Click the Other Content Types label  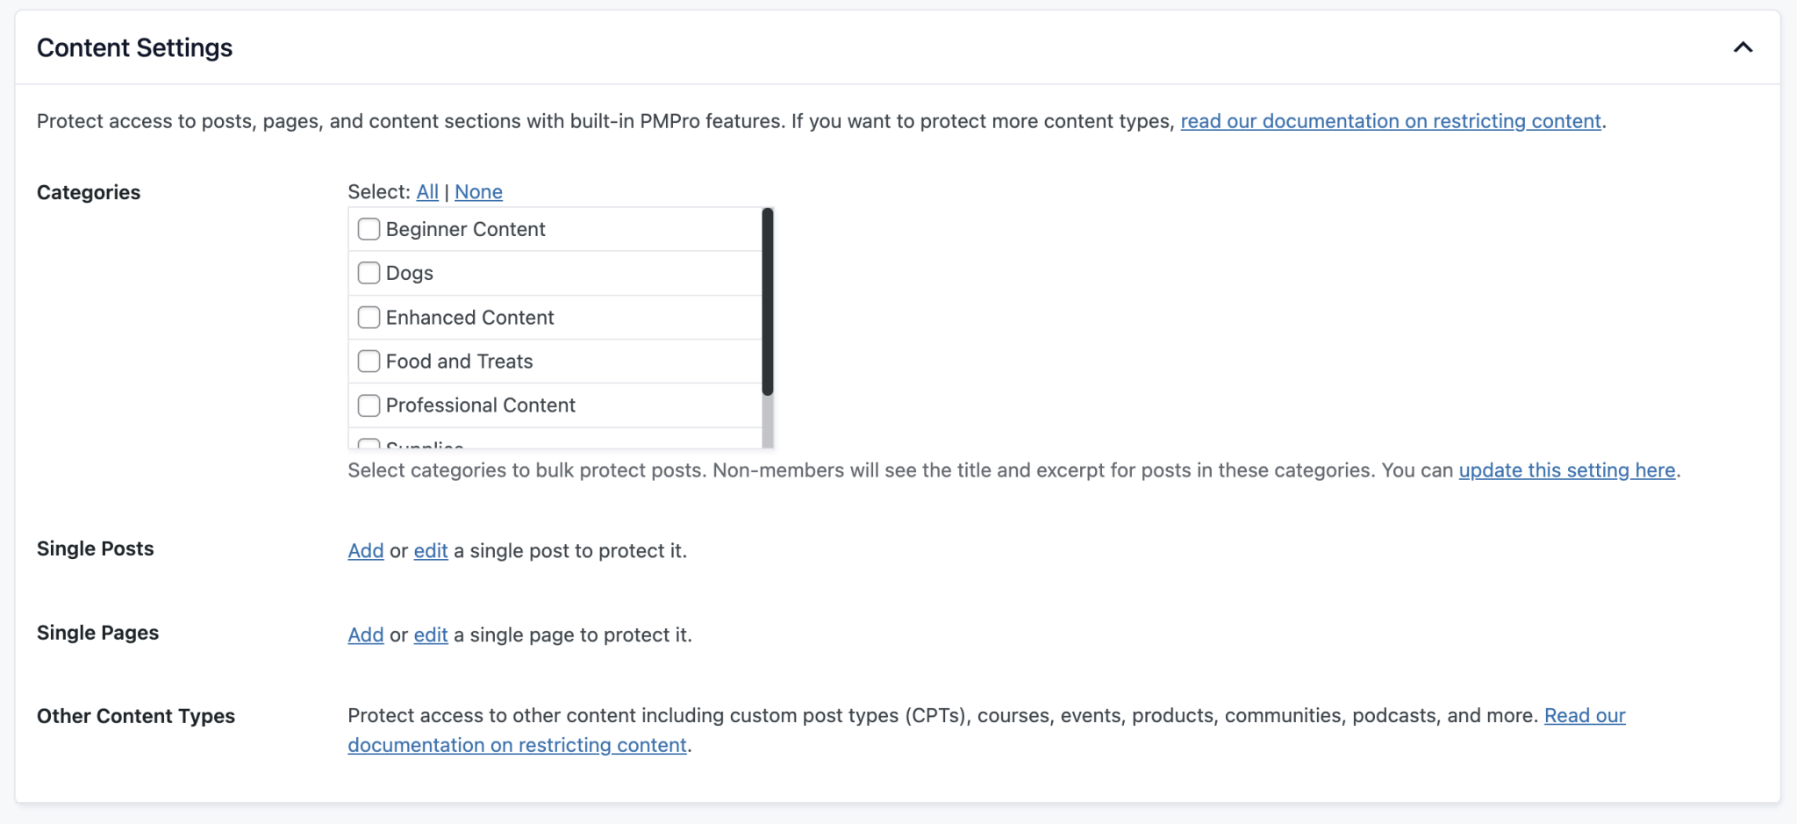tap(135, 716)
